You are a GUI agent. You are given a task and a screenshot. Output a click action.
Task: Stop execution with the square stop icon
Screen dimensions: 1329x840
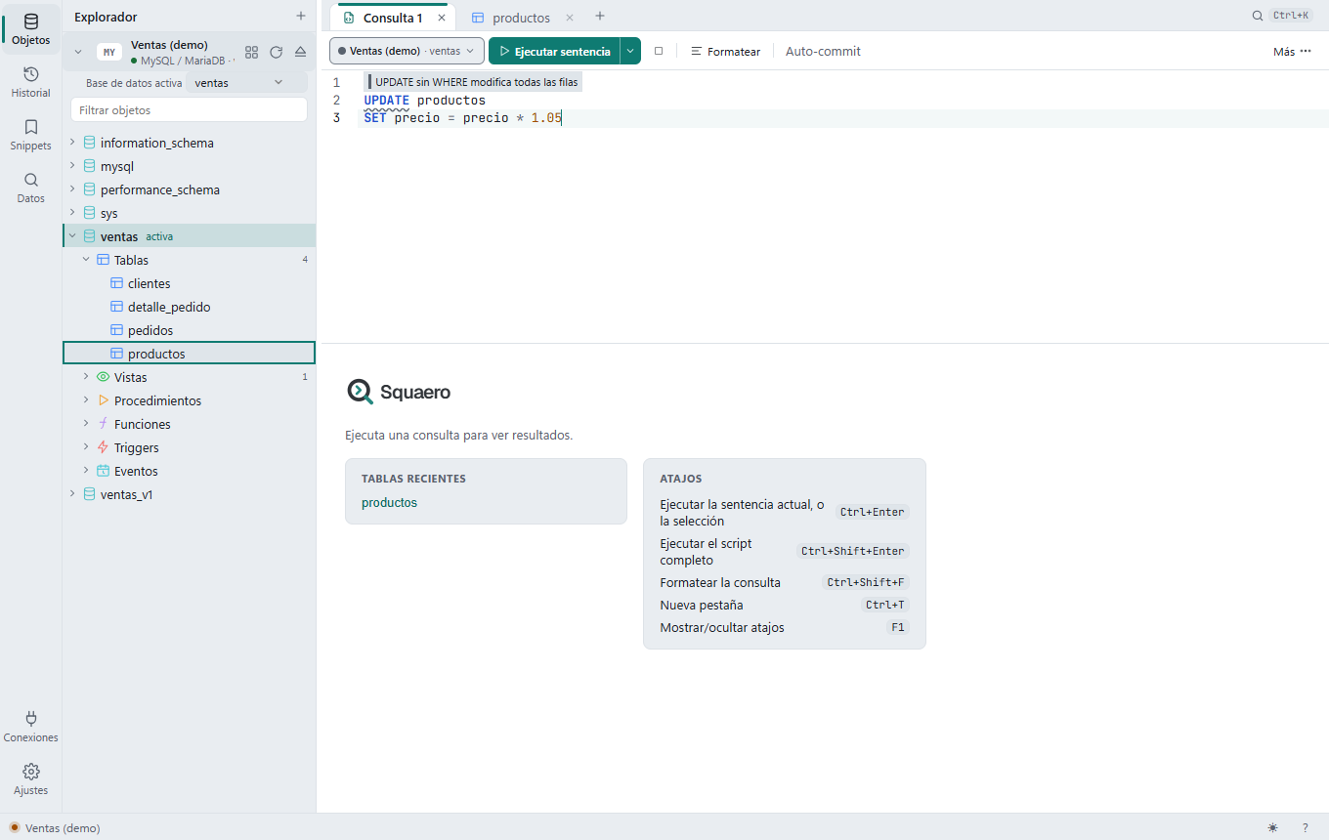(659, 51)
